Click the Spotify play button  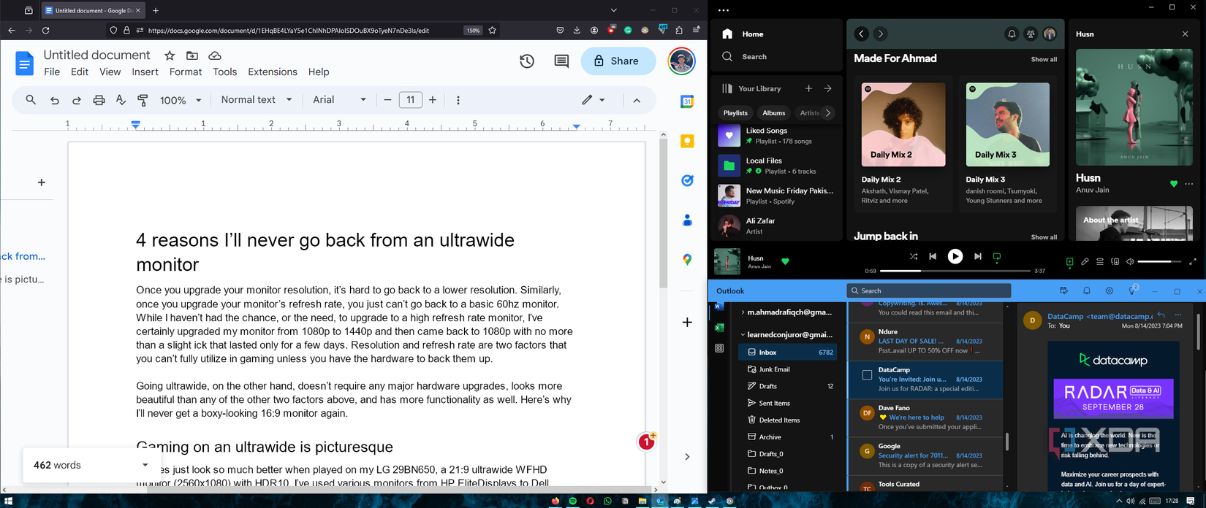tap(955, 256)
